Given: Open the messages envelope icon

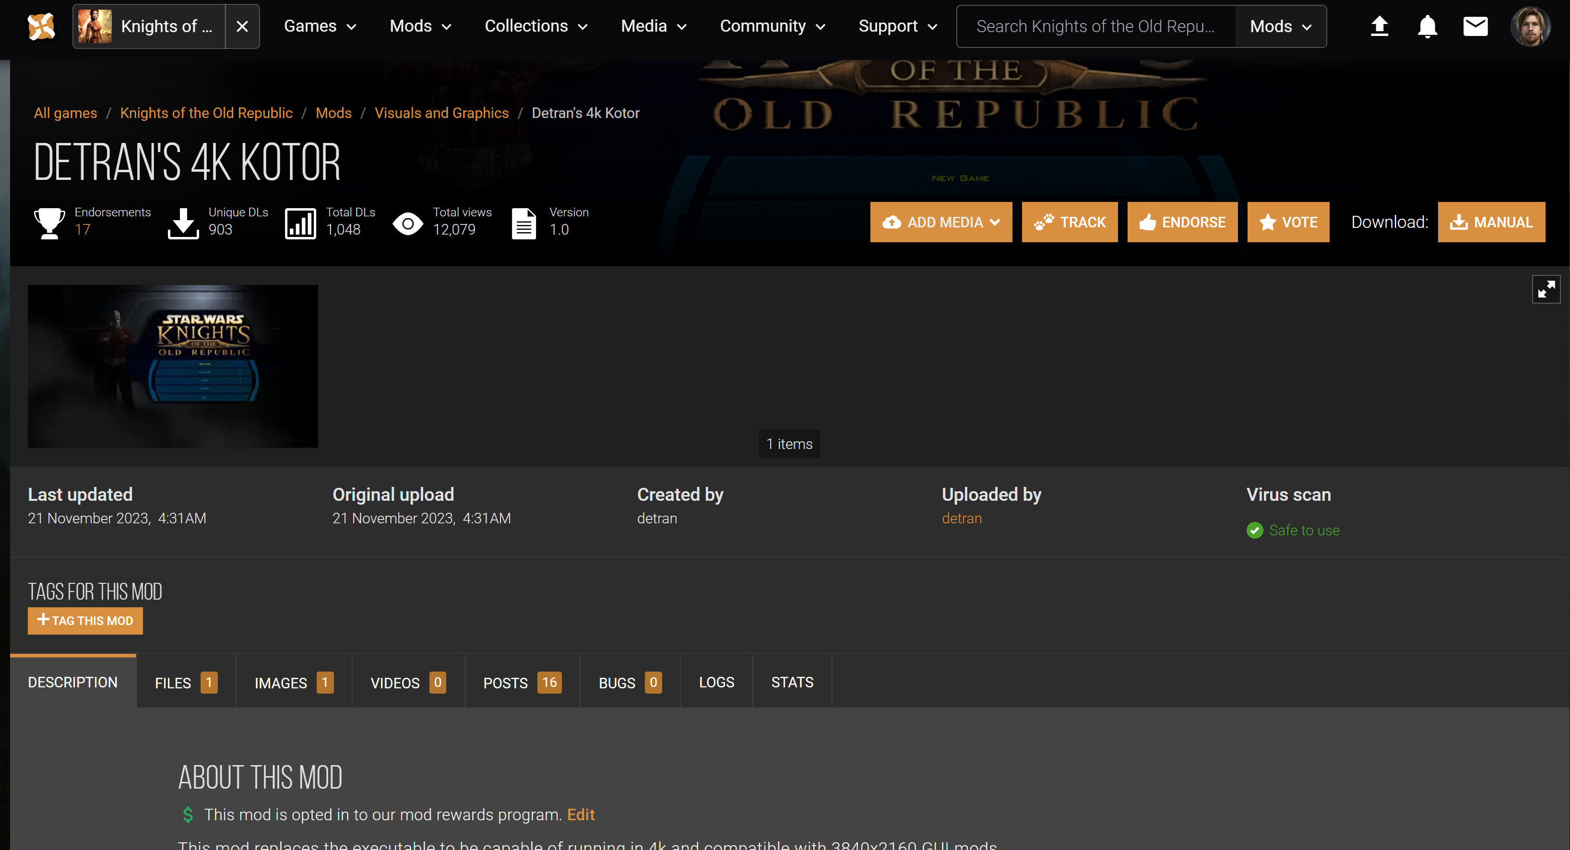Looking at the screenshot, I should point(1475,26).
